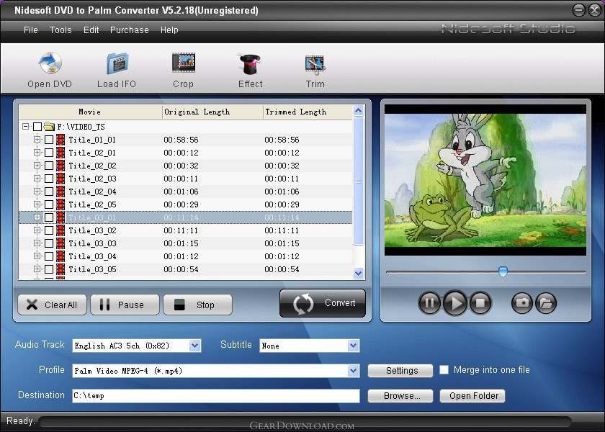Select the Title_03_03 row
The height and width of the screenshot is (432, 605).
click(x=186, y=243)
